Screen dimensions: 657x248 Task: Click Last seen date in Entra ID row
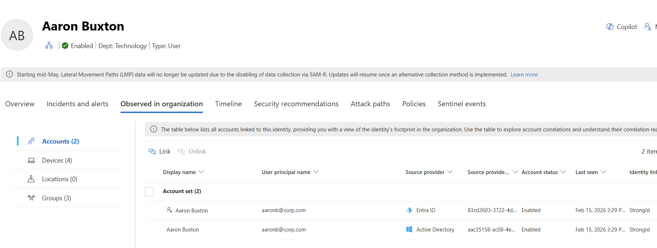pos(600,210)
